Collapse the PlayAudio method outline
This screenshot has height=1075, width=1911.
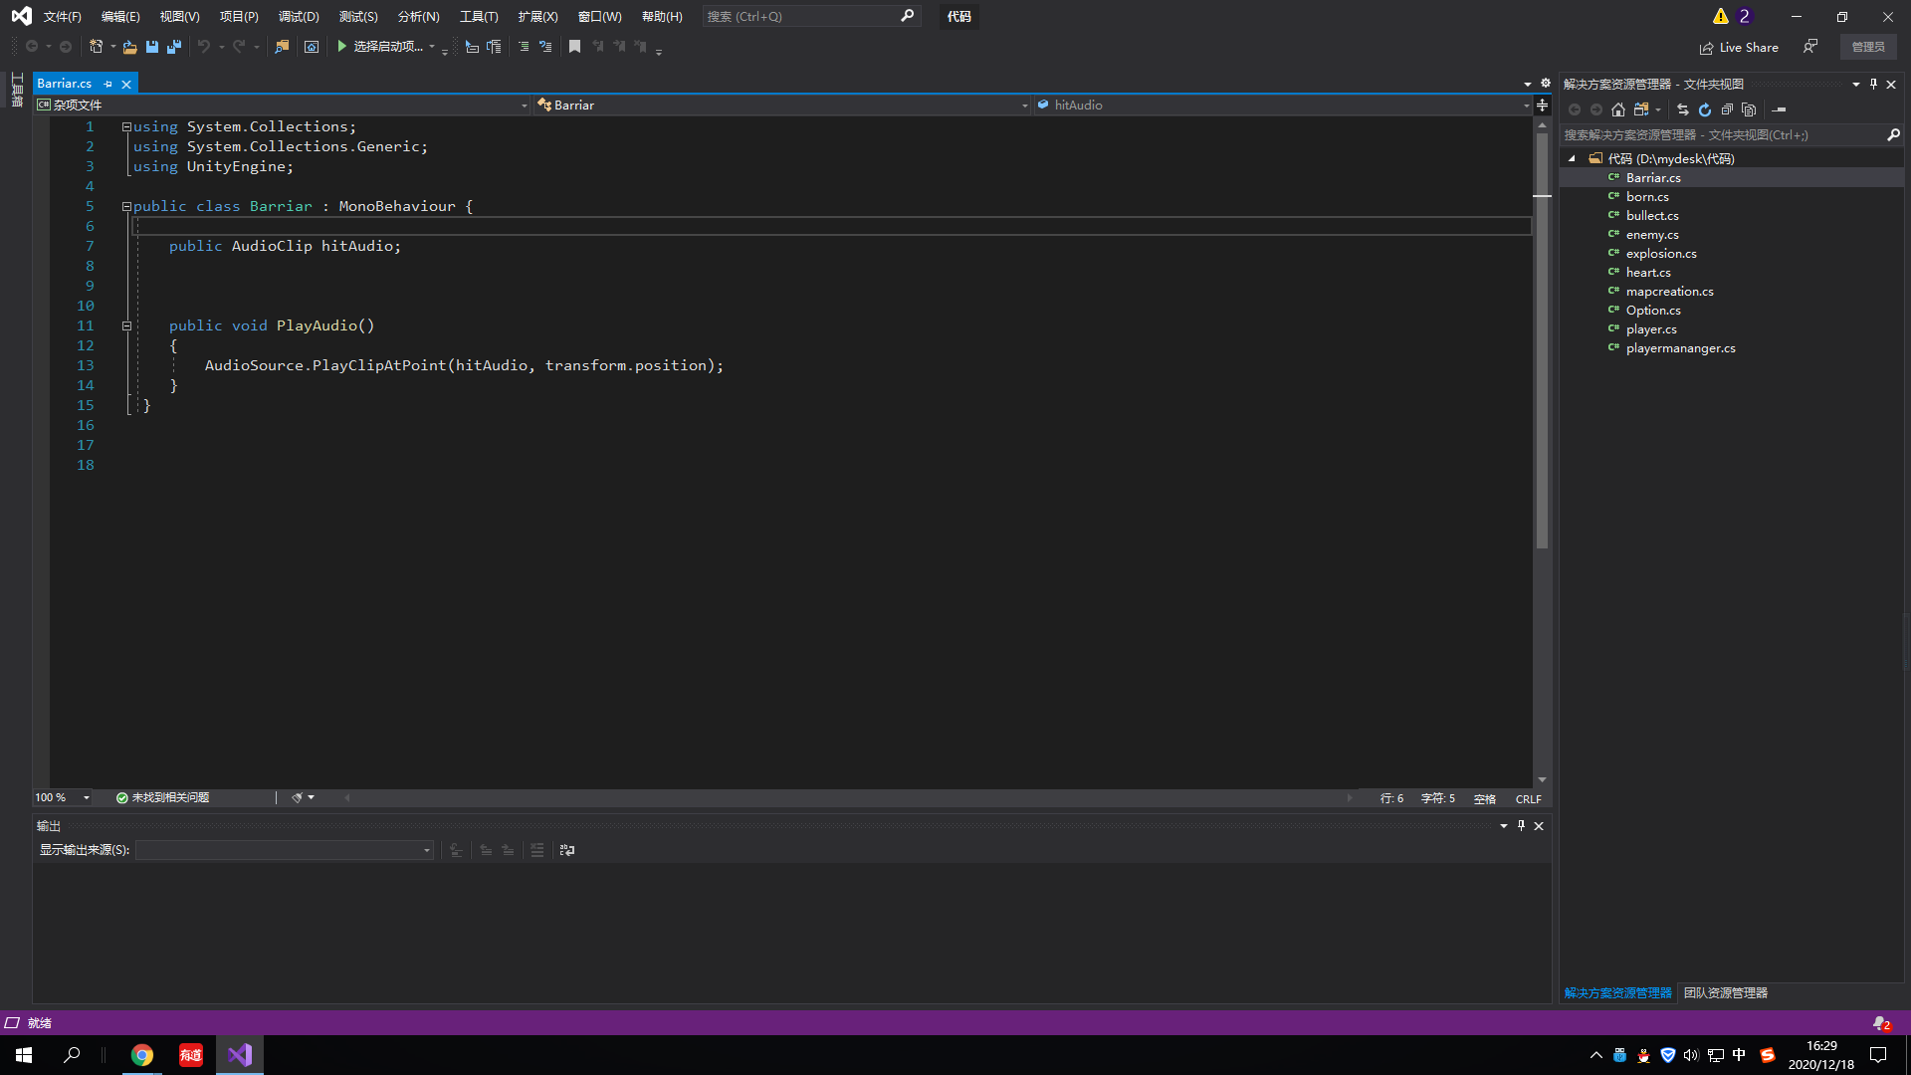coord(126,325)
